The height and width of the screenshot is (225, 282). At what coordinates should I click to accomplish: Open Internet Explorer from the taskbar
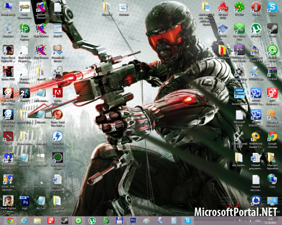24,220
